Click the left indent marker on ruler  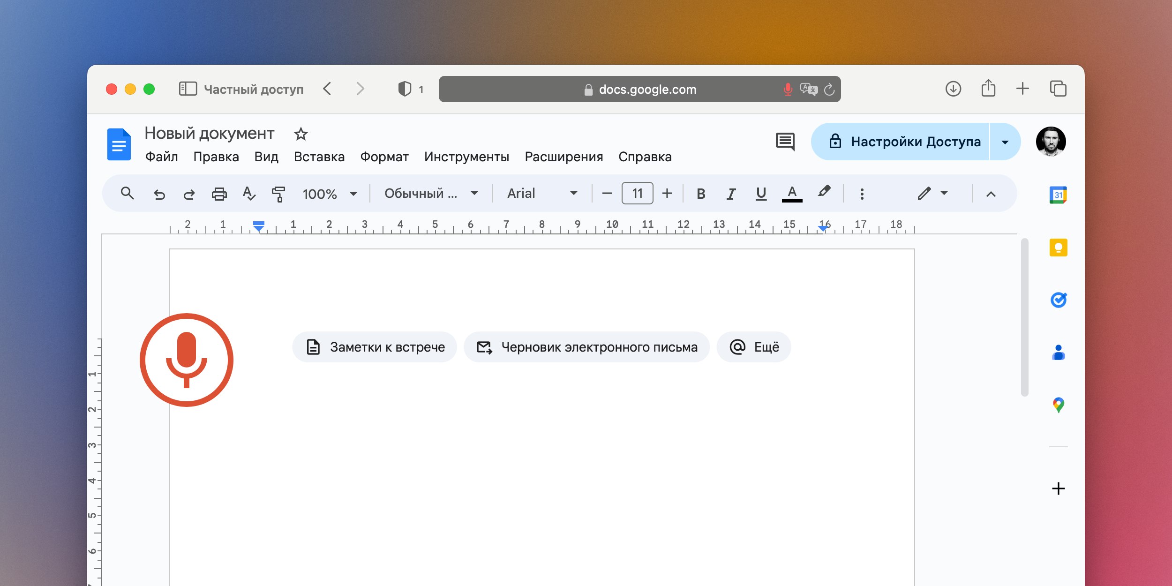coord(259,226)
